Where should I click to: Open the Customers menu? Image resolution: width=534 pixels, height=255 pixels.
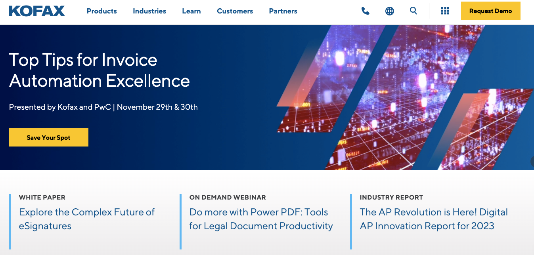point(235,11)
